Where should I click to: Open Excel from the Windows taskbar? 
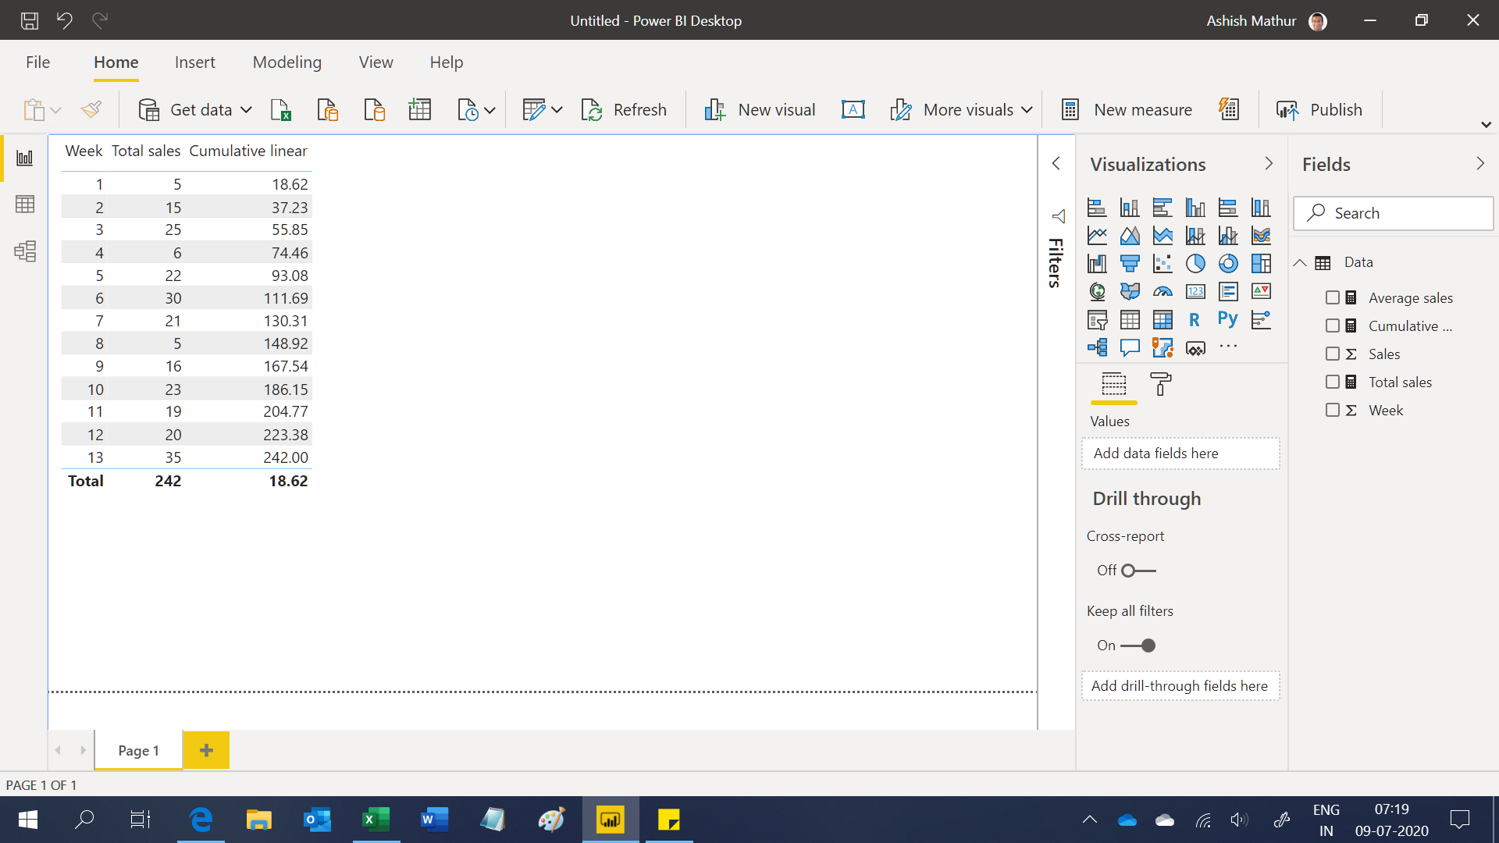click(376, 820)
